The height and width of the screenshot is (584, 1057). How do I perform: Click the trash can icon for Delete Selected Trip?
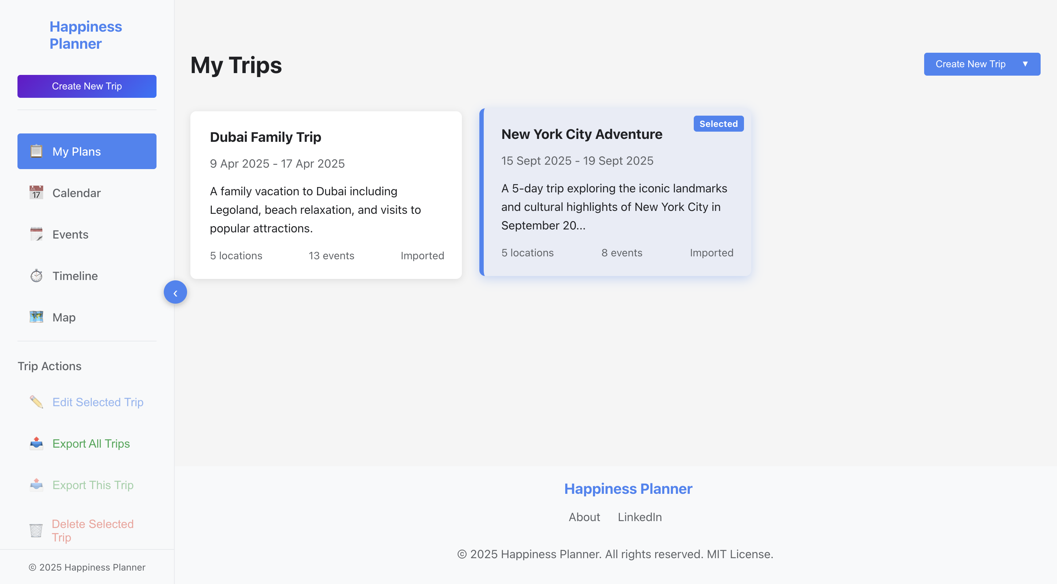pos(36,530)
